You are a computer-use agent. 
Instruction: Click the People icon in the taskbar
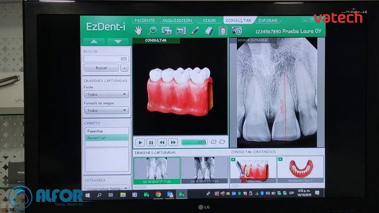208,194
